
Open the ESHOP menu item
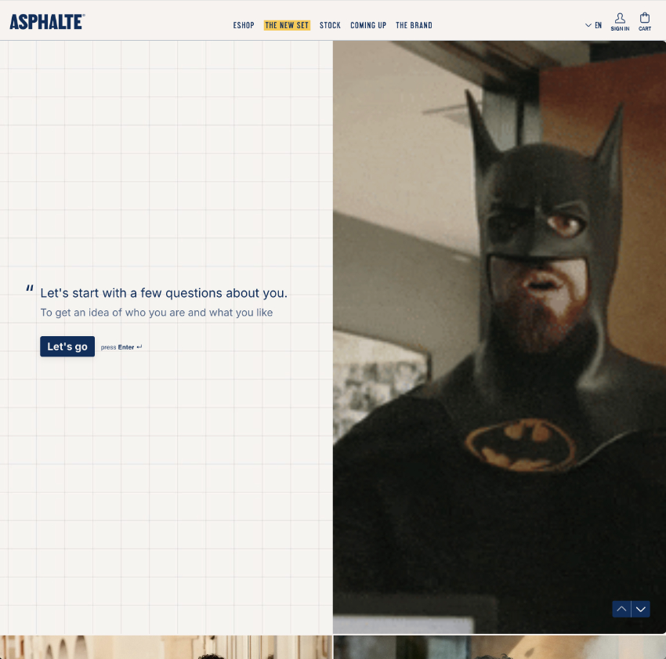click(x=244, y=26)
